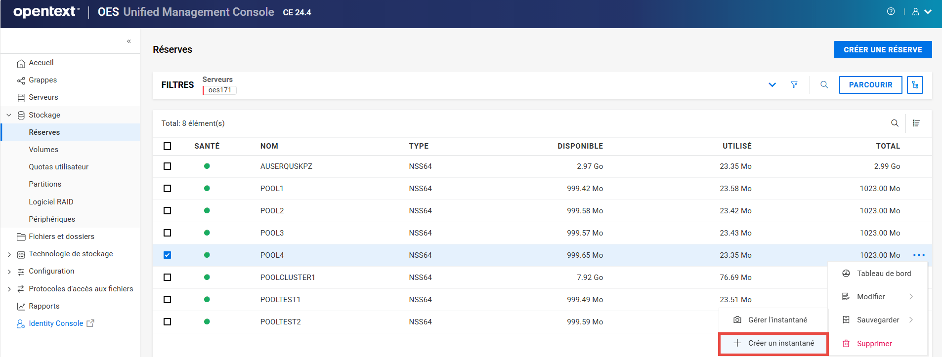Uncheck the POOL4 row checkbox
Viewport: 942px width, 357px height.
click(168, 255)
